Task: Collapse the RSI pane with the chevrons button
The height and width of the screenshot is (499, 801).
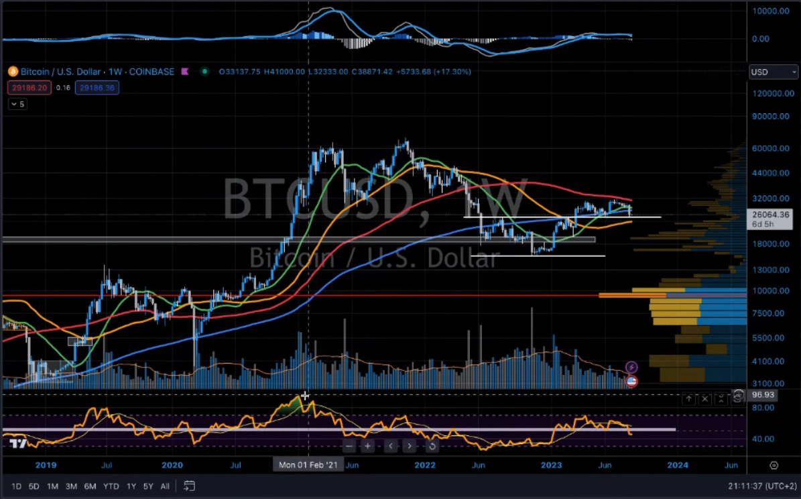Action: 721,399
